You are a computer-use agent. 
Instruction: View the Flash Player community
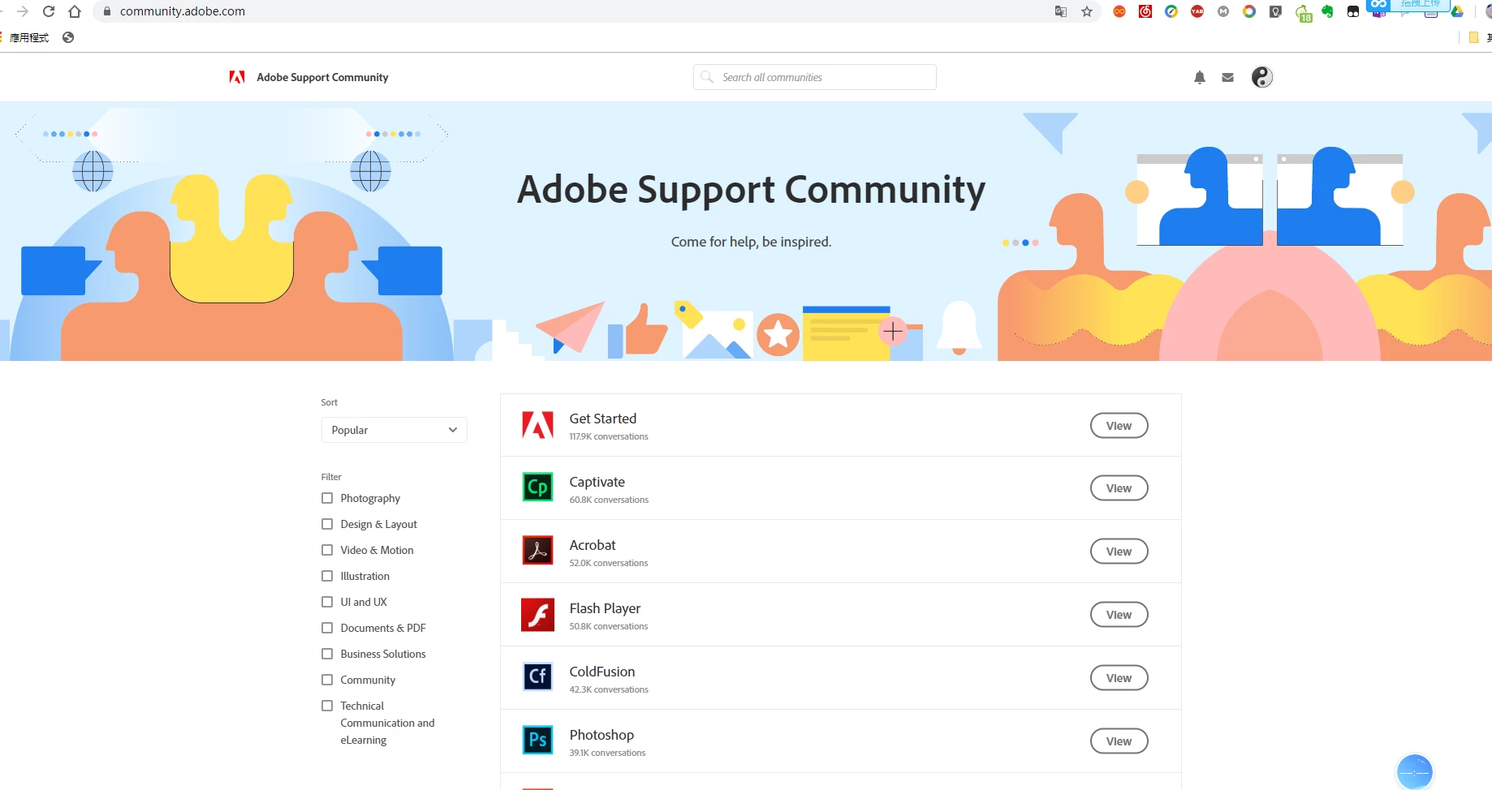point(1119,615)
